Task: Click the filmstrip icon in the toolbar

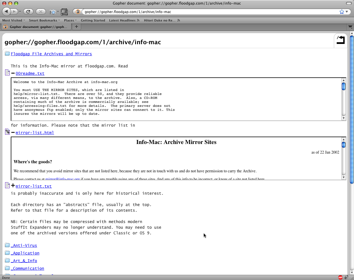Action: pyautogui.click(x=64, y=12)
